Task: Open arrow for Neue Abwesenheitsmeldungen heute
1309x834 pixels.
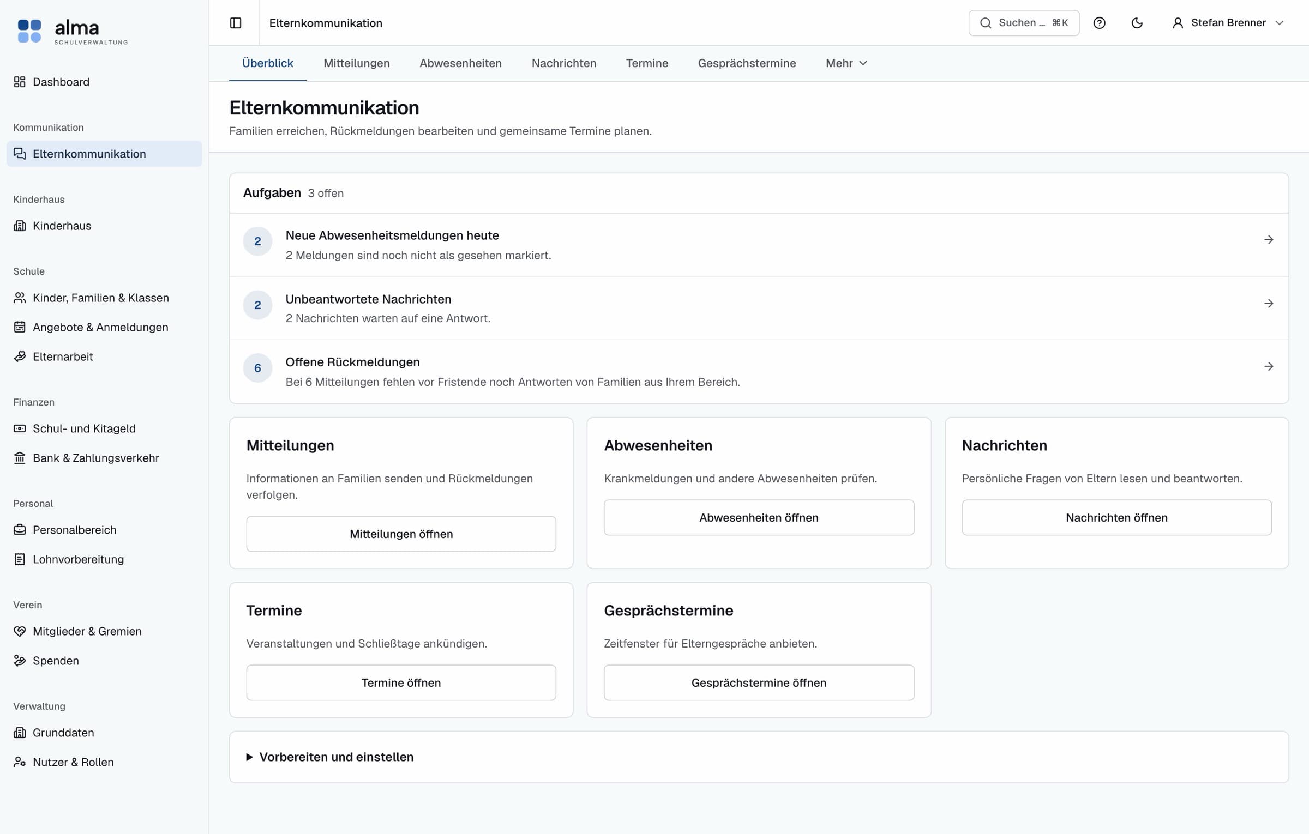Action: pos(1269,240)
